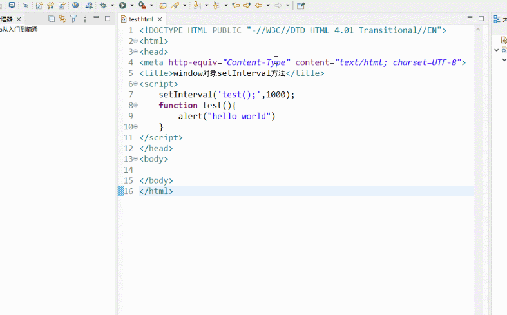Toggle Skip All Breakpoints in the toolbar
Screen dimensions: 507x315
pos(26,6)
